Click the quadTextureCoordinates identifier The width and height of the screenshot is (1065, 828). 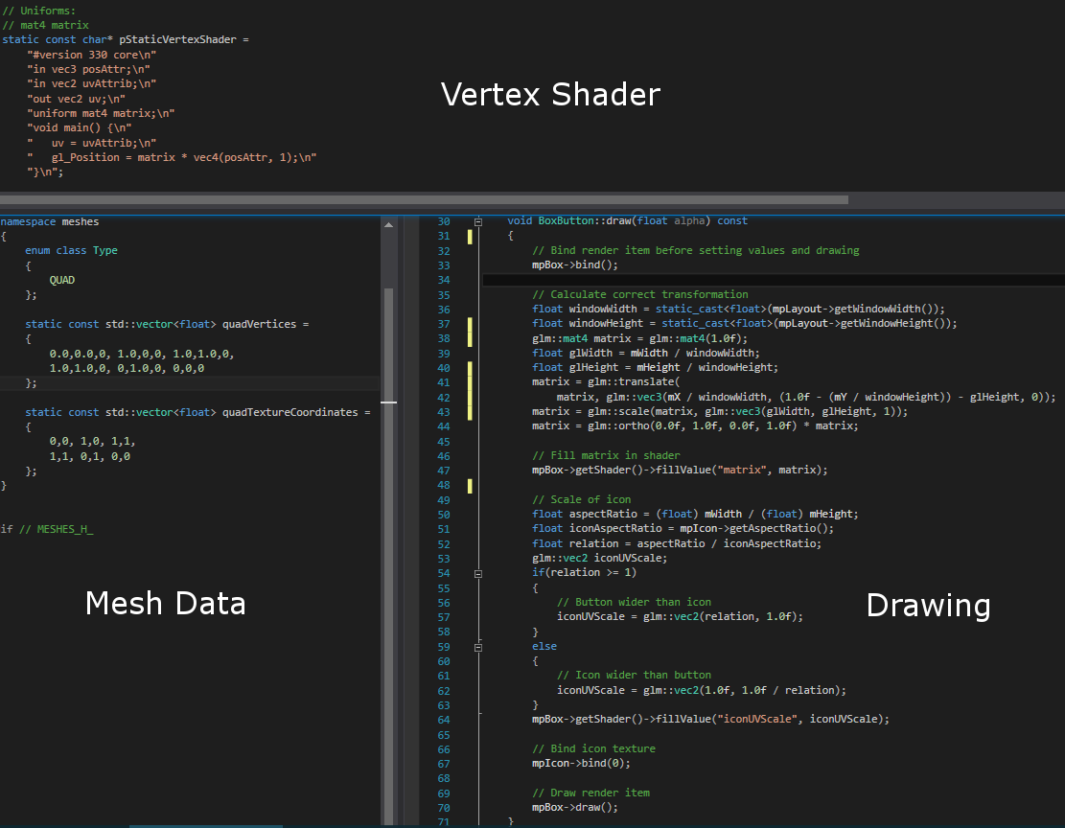click(x=291, y=412)
